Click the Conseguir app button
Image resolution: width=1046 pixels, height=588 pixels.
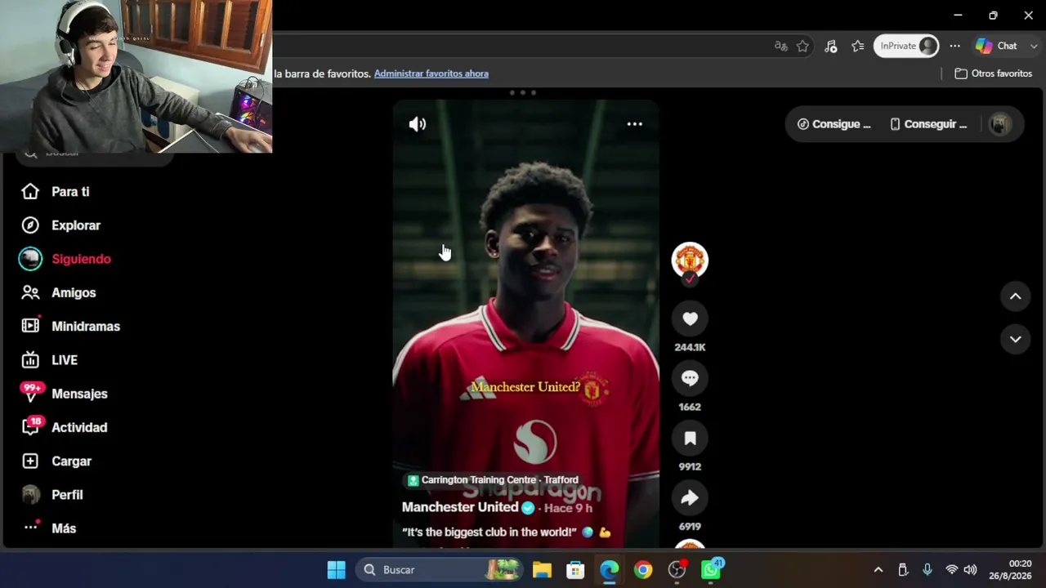coord(928,124)
